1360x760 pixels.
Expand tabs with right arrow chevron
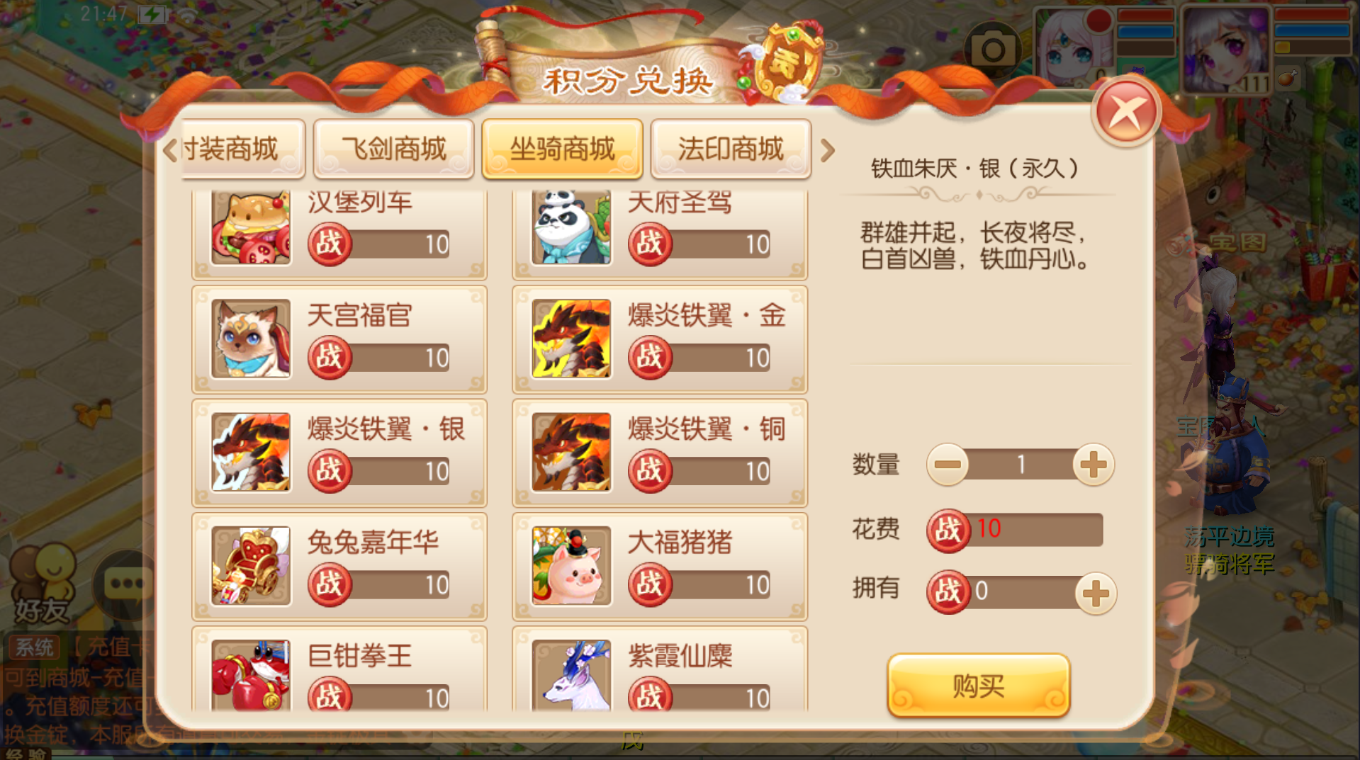click(827, 150)
